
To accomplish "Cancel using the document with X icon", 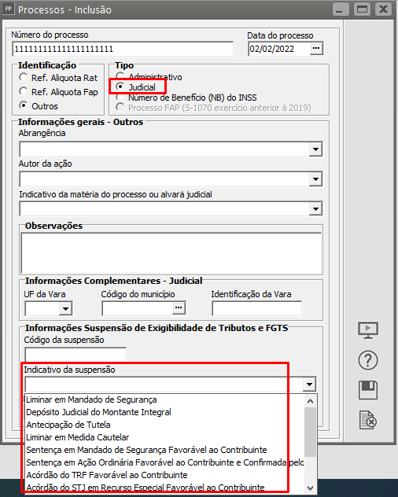I will pyautogui.click(x=368, y=420).
